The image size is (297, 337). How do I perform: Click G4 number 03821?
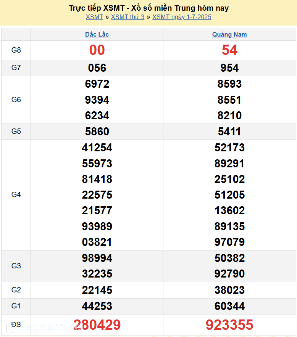pos(97,242)
